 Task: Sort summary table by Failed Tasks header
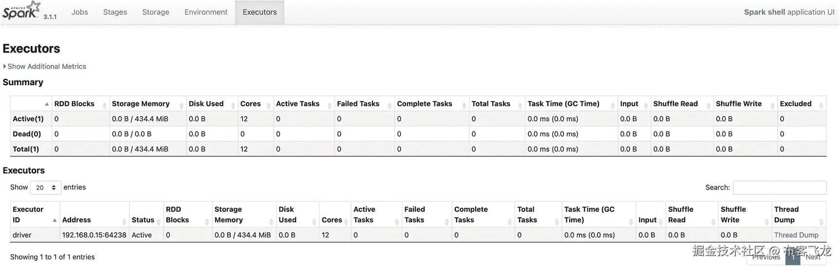tap(358, 104)
